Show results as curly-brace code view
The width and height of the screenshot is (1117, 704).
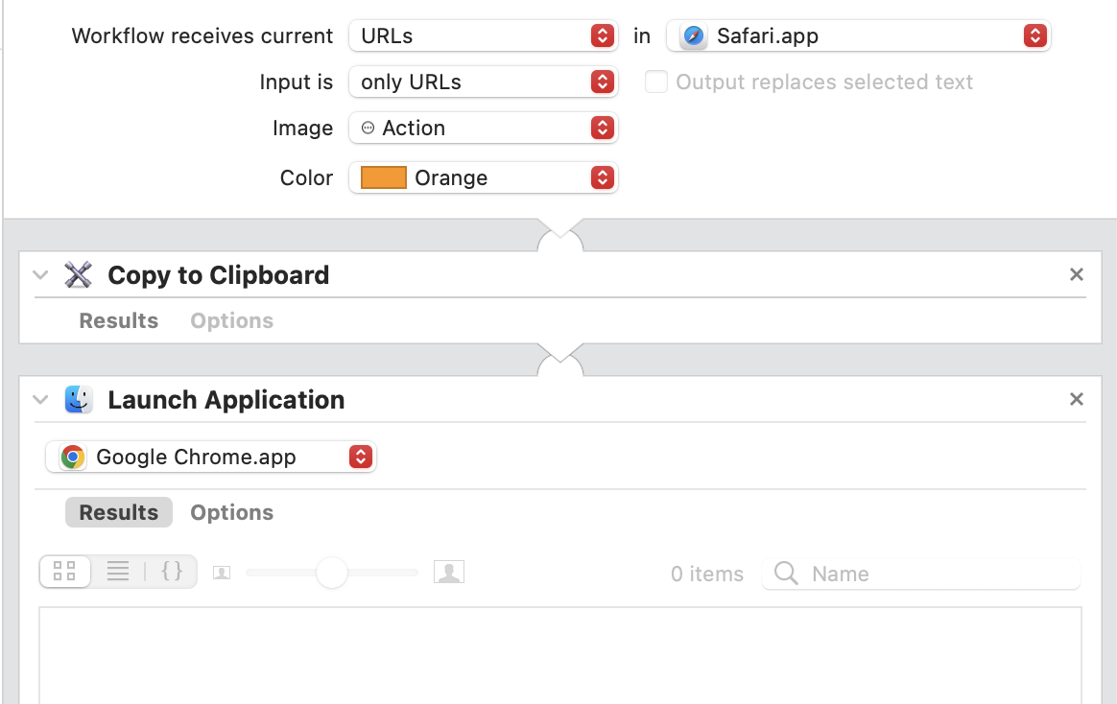click(x=172, y=572)
